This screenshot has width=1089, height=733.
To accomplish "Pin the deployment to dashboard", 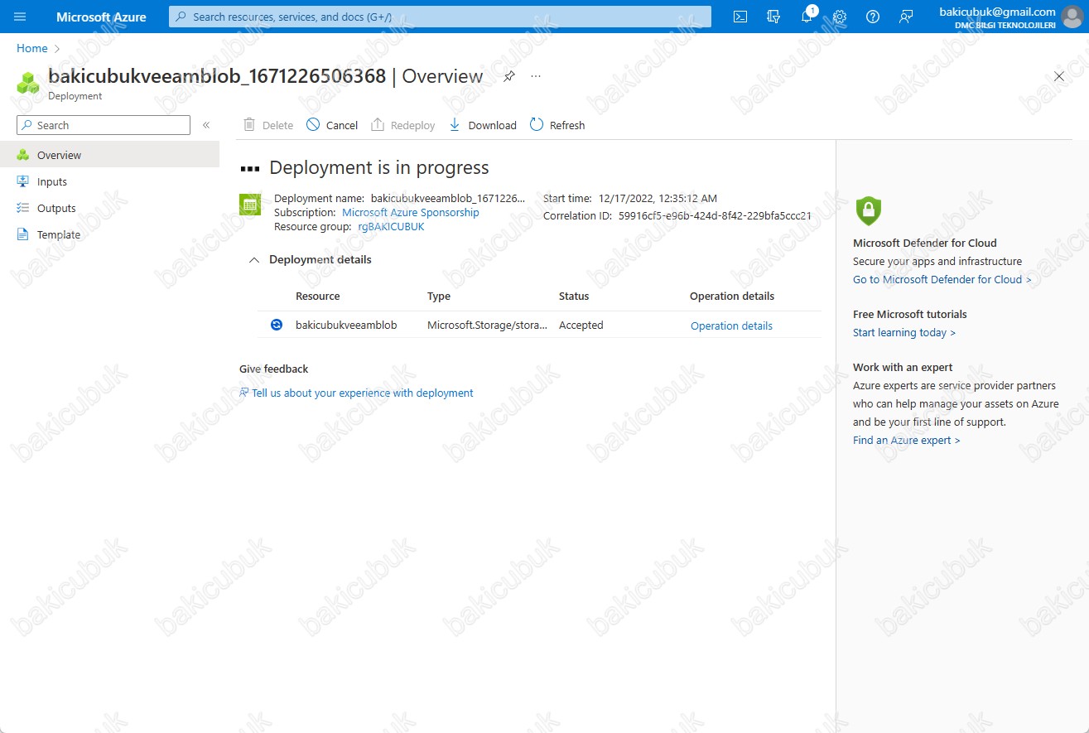I will [509, 76].
